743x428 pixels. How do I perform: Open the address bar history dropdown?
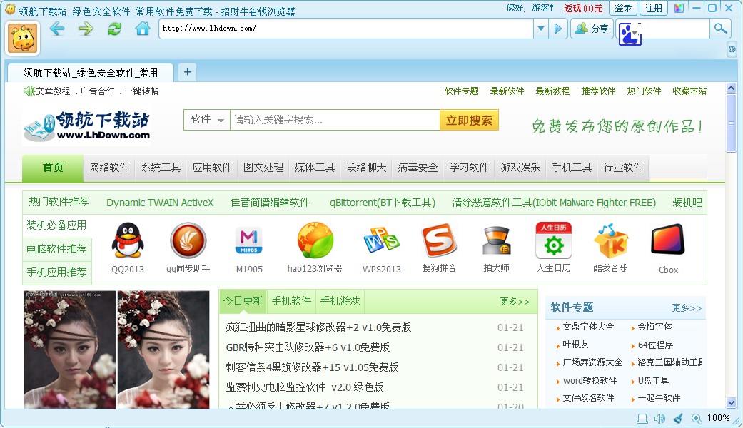[x=541, y=29]
